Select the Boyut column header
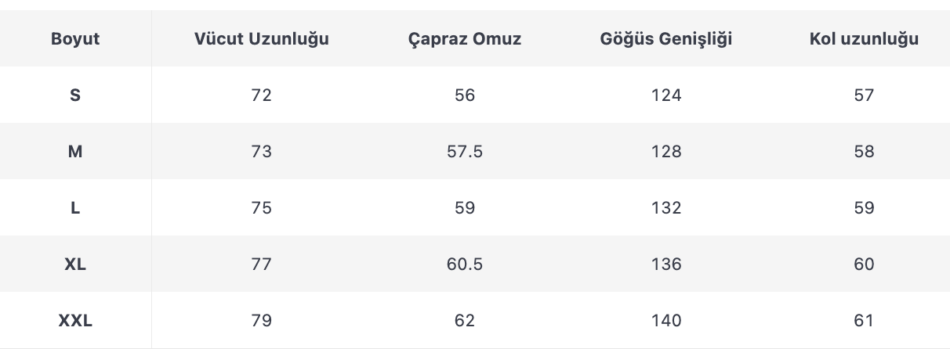Screen dimensions: 950x349 pos(75,39)
